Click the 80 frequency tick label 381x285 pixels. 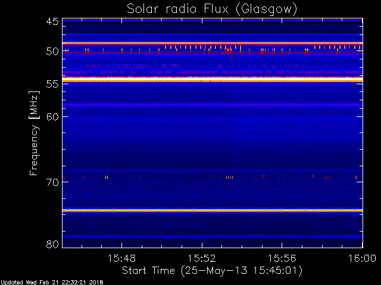tap(52, 244)
